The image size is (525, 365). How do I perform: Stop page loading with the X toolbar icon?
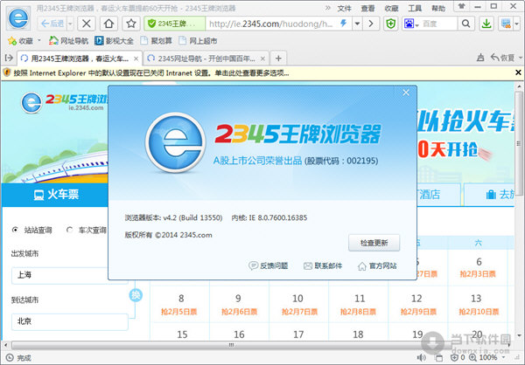click(87, 24)
